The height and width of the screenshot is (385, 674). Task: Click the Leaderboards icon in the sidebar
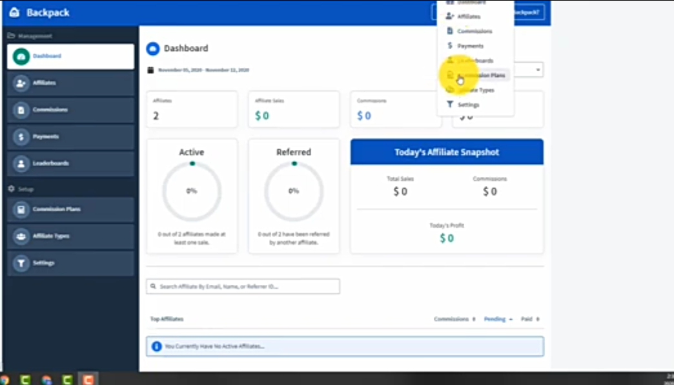[x=21, y=163]
